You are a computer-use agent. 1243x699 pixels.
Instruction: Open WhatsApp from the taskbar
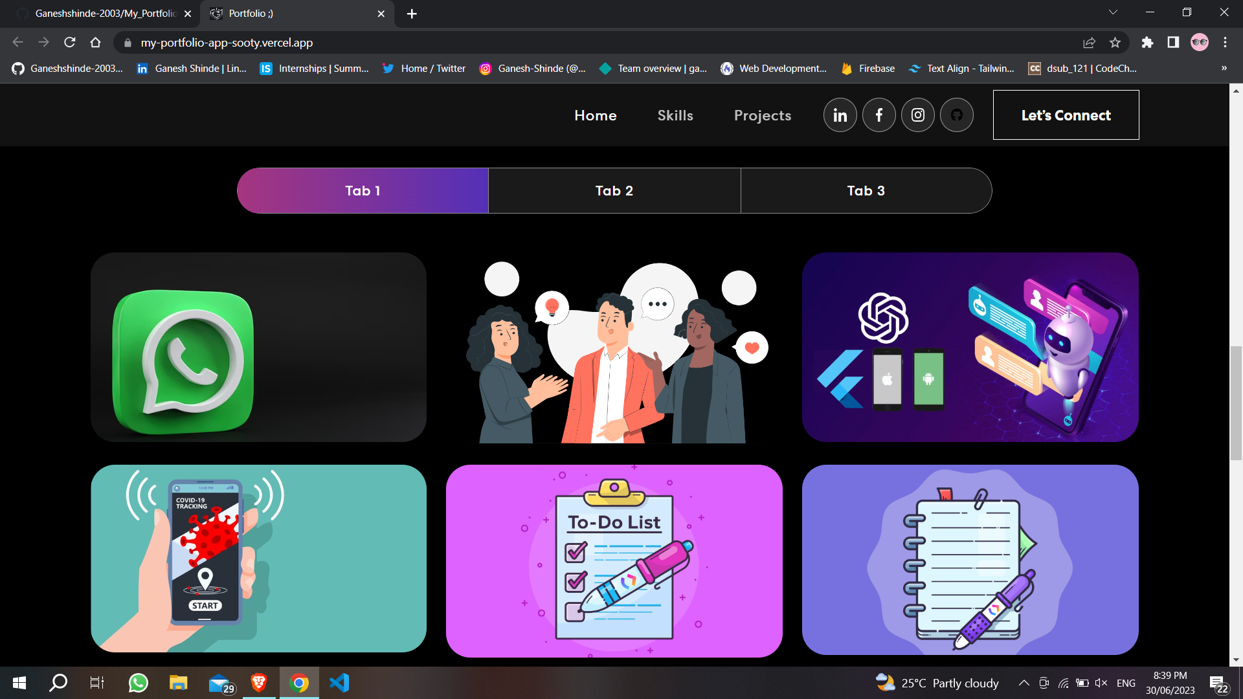(x=137, y=682)
